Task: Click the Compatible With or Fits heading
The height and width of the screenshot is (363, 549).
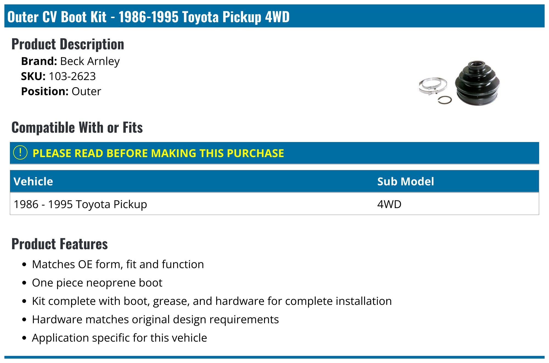Action: pyautogui.click(x=77, y=127)
